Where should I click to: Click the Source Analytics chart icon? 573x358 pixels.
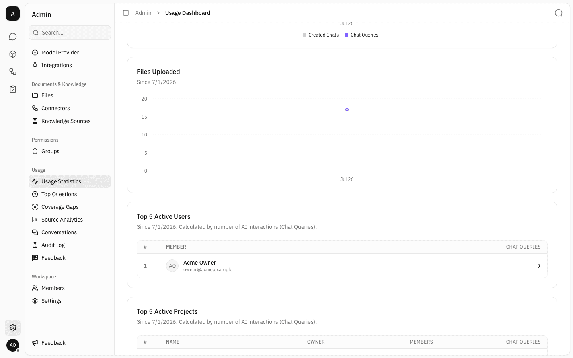(x=35, y=220)
